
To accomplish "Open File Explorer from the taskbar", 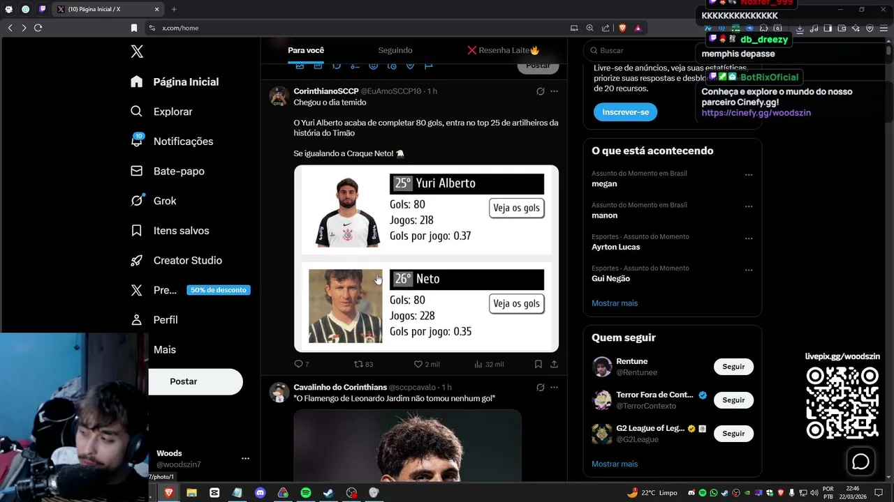I will pos(191,492).
